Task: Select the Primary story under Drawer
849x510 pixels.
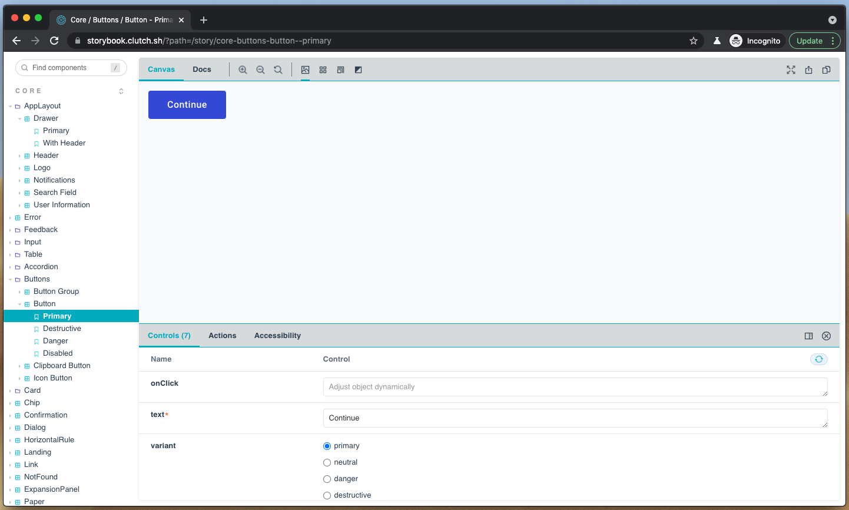Action: [56, 131]
